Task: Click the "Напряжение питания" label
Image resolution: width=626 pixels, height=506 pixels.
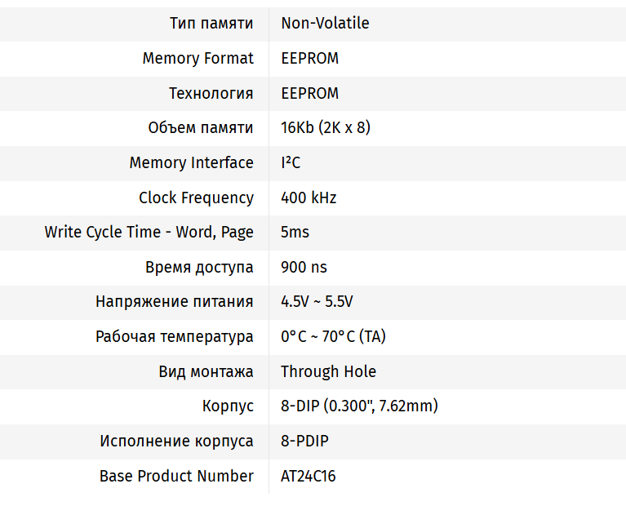Action: pos(174,301)
